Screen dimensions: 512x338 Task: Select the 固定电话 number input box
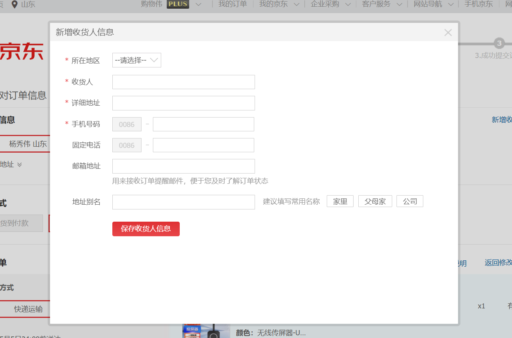coord(203,145)
